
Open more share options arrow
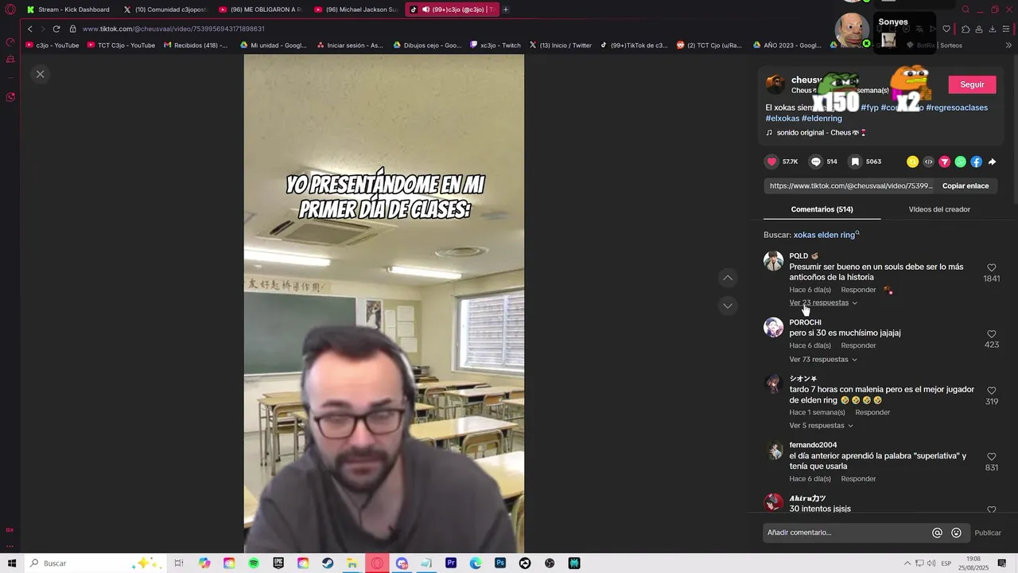992,162
